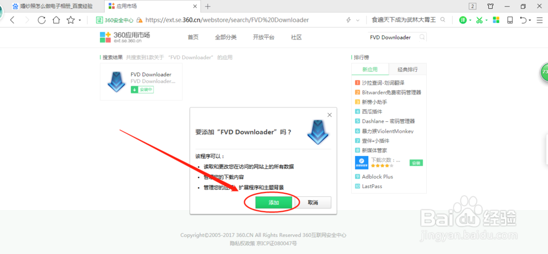Screen dimensions: 548x254
Task: Open 沙拉查词-划词翻译 in the ranking list
Action: click(x=384, y=83)
